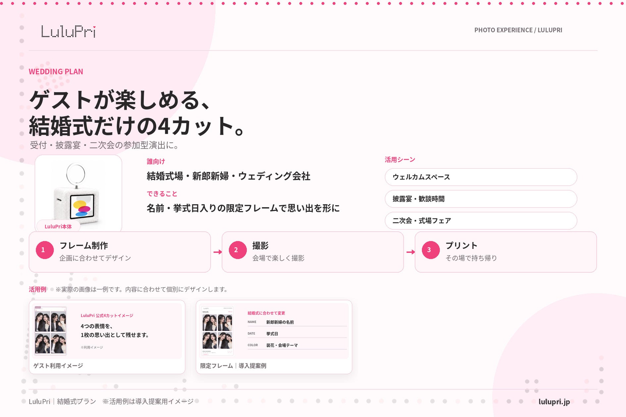Click the pink step 1 circle
Viewport: 626px width, 417px height.
coord(45,250)
